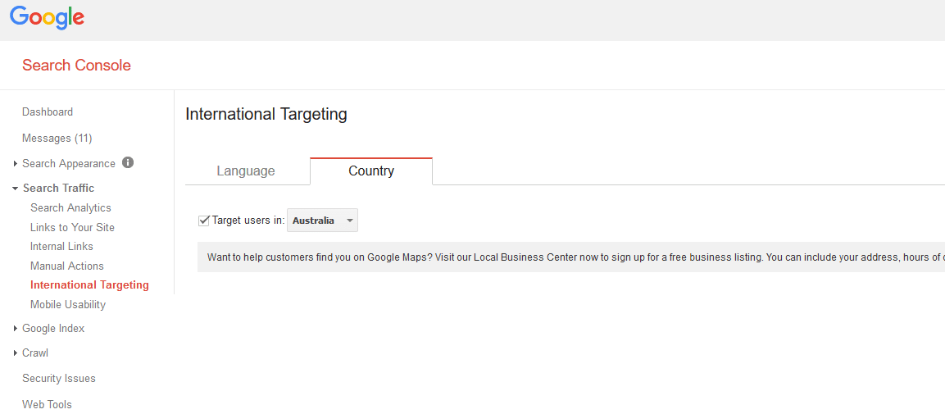
Task: Expand the Search Appearance section
Action: [15, 163]
